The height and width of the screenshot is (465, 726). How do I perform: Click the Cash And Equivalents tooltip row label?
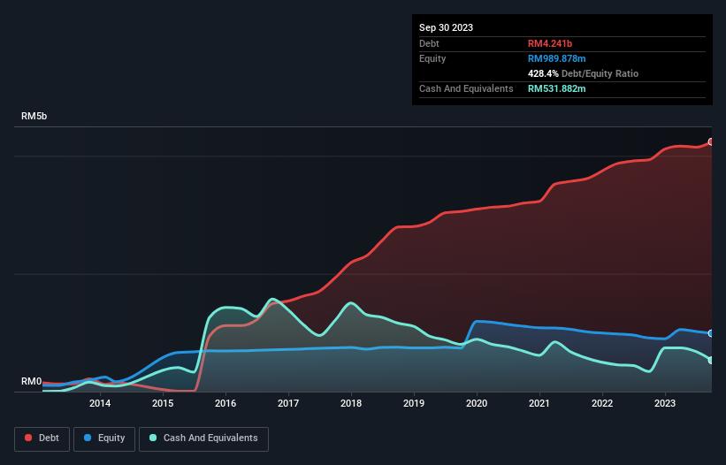coord(466,88)
